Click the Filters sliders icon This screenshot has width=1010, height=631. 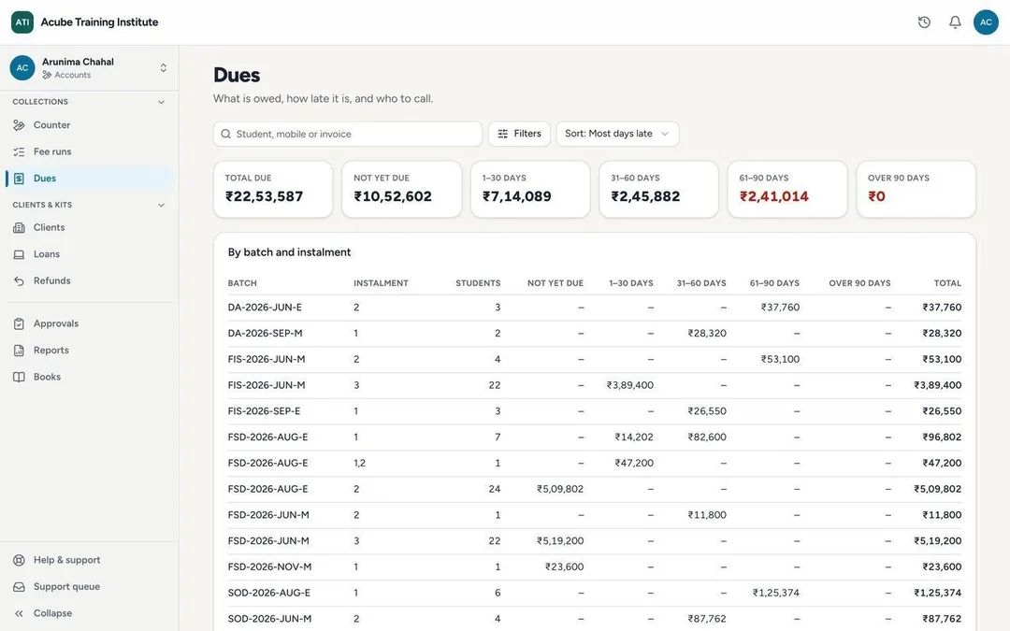click(x=502, y=134)
